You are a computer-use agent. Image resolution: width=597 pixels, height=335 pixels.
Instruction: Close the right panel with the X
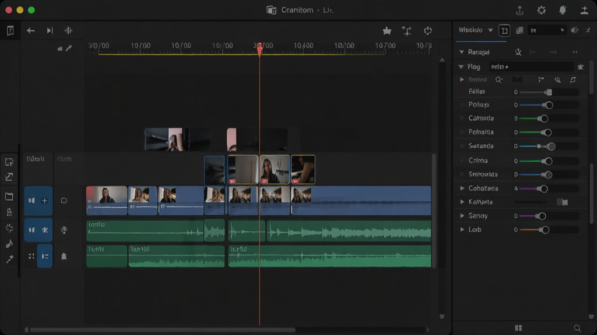pyautogui.click(x=588, y=30)
